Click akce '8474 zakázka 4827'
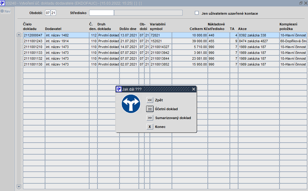 258,41
